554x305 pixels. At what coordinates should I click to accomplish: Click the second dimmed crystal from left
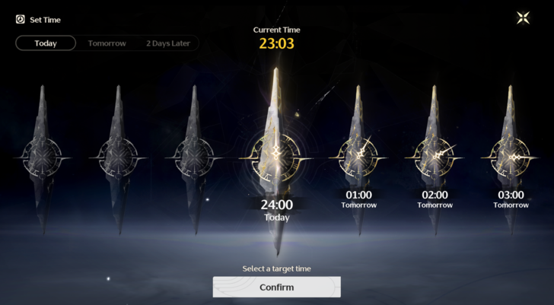[x=119, y=157]
